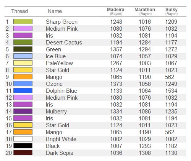Image resolution: width=191 pixels, height=161 pixels.
Task: Select the Dark Sepia swatch
Action: (x=23, y=153)
